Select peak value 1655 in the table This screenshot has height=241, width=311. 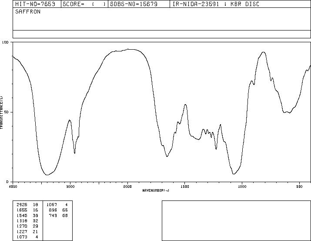(x=22, y=210)
